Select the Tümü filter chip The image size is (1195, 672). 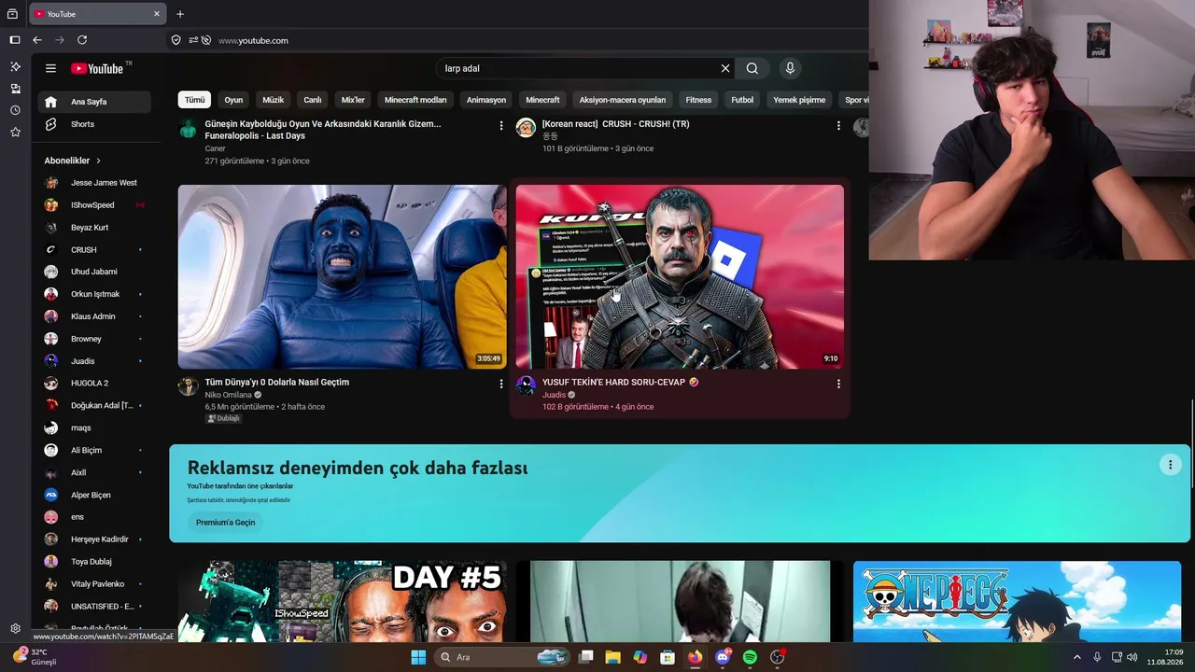click(x=194, y=100)
